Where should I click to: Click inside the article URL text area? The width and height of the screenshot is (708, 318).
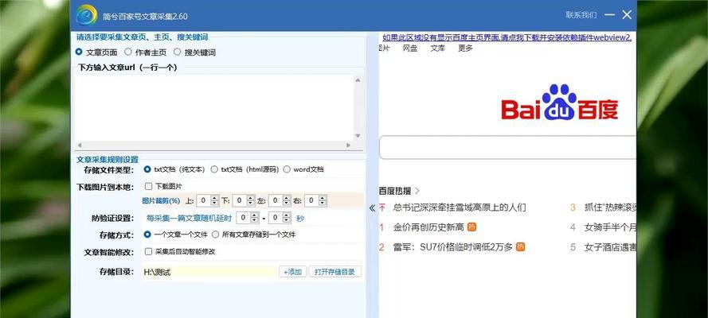click(x=213, y=107)
